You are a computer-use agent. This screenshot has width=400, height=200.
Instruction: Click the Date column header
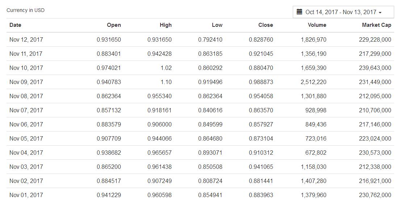15,25
